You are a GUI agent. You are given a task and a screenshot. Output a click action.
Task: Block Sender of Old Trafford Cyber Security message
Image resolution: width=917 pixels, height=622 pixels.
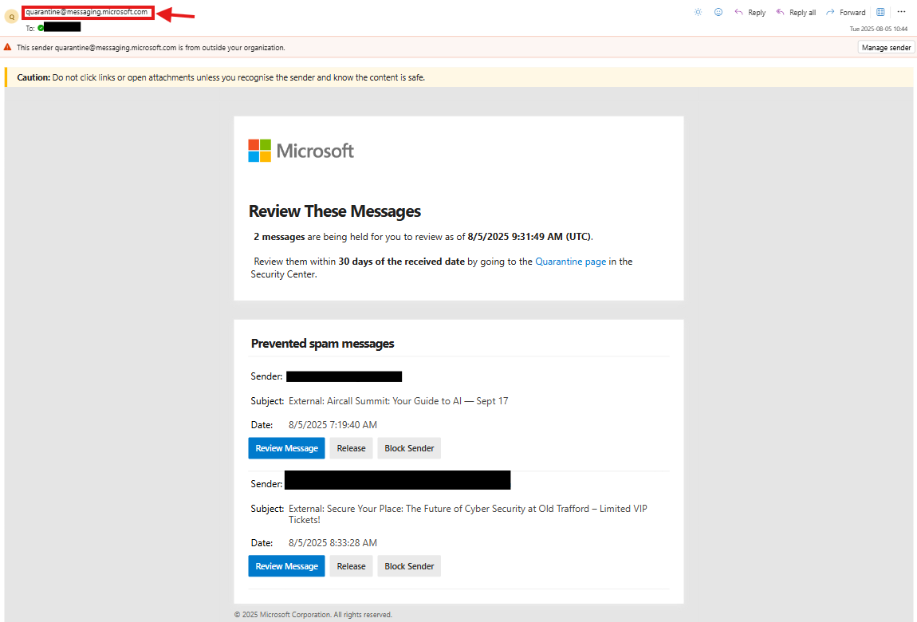pyautogui.click(x=409, y=566)
